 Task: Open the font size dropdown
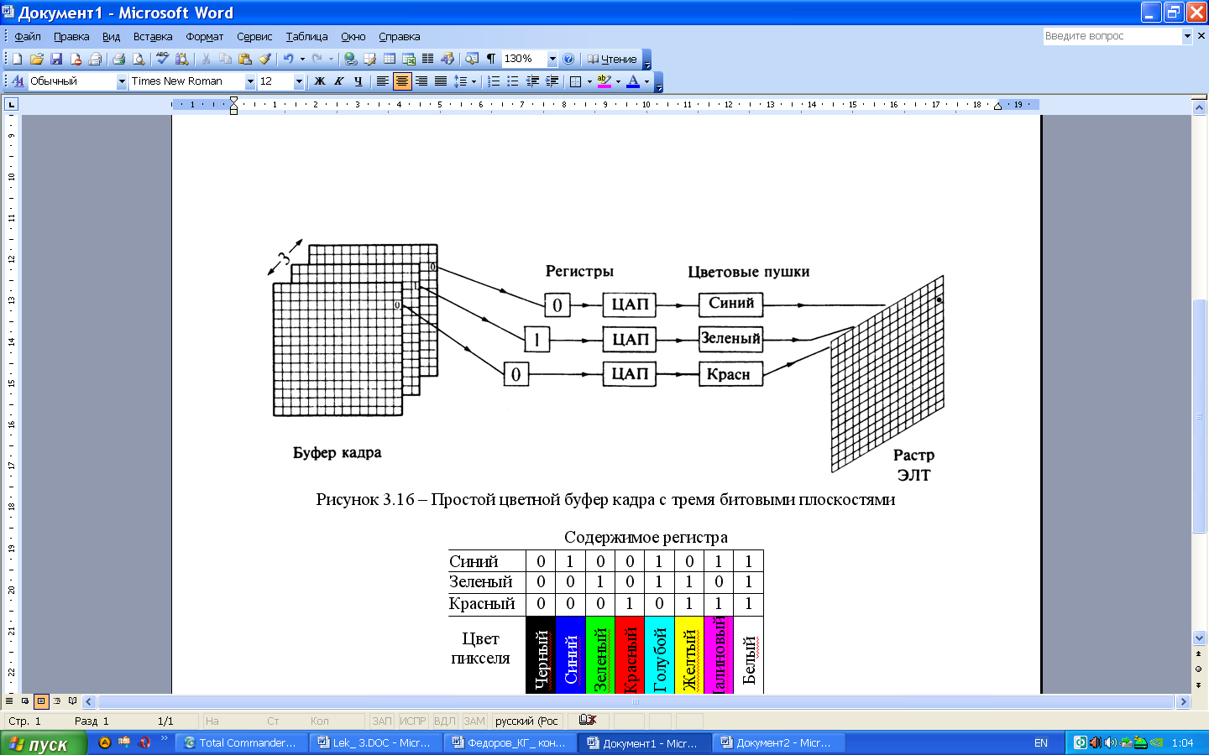coord(299,81)
